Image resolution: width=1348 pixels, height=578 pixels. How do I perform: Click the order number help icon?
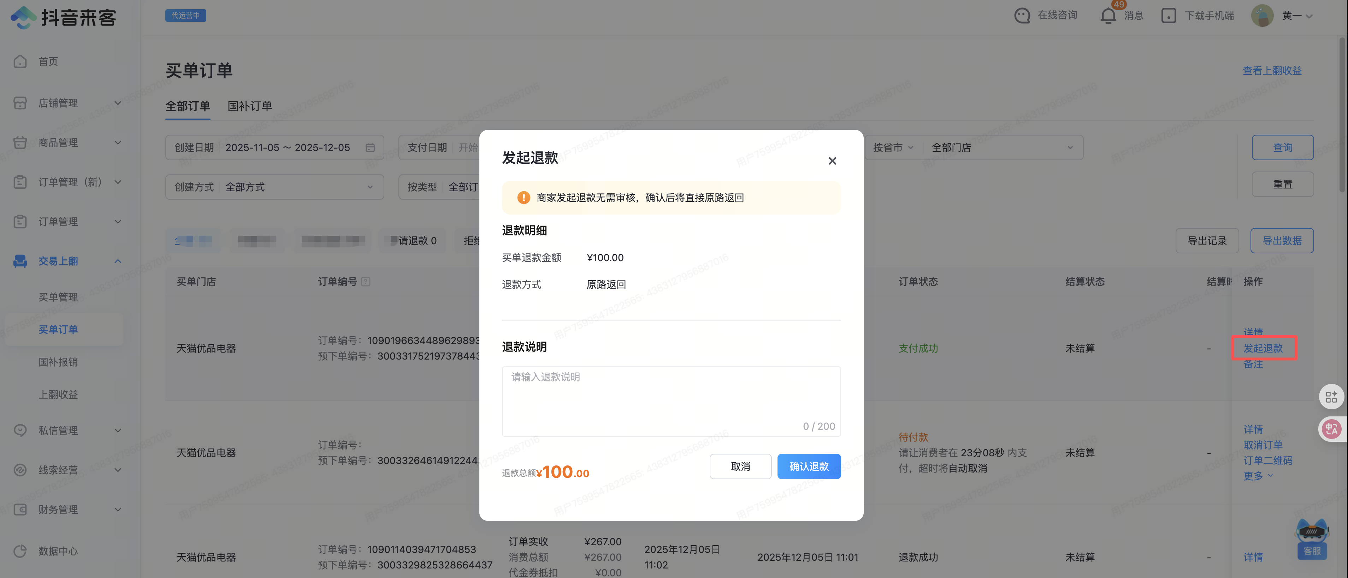click(x=366, y=282)
